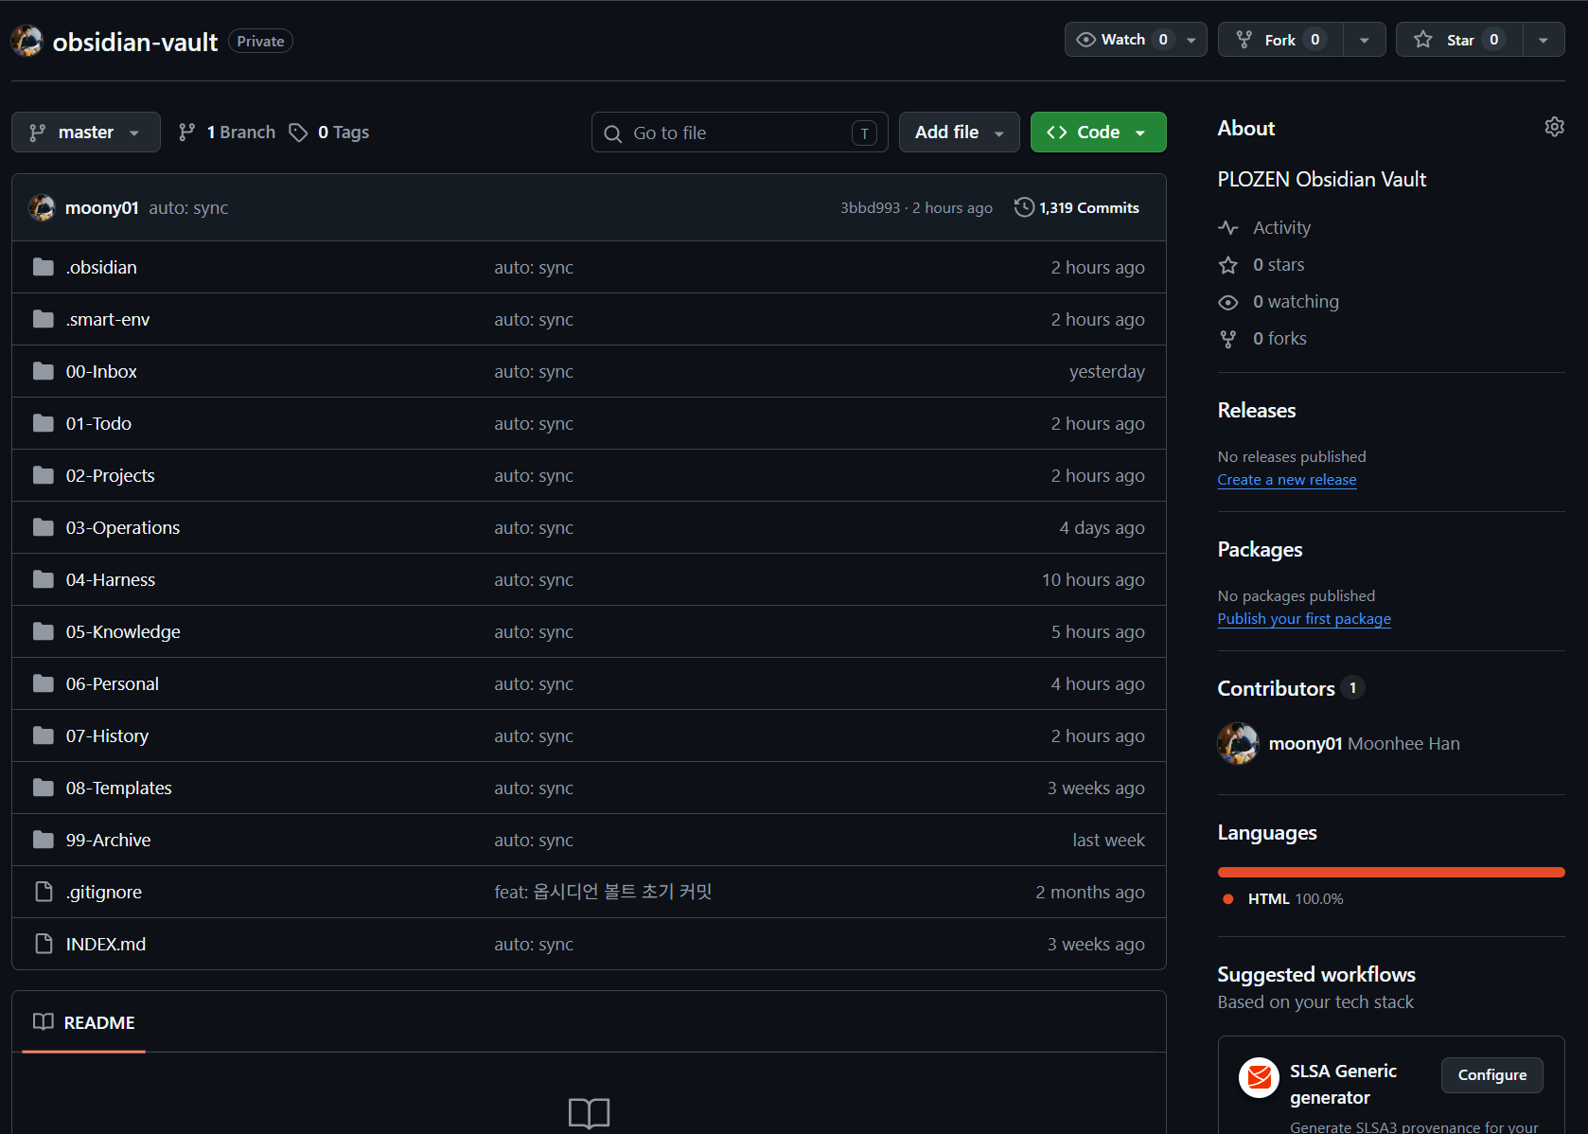
Task: Click the .smart-env folder icon
Action: pyautogui.click(x=43, y=319)
